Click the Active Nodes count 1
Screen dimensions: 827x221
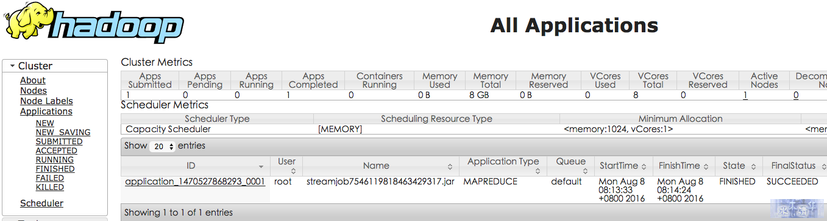tap(745, 95)
